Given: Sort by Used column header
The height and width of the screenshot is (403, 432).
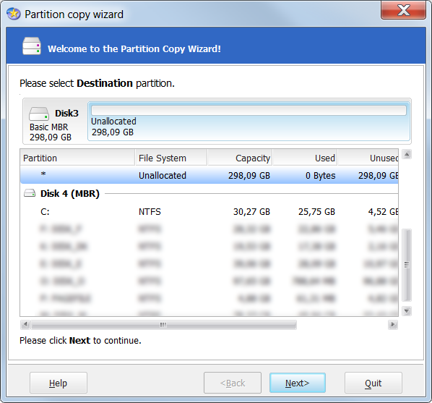Looking at the screenshot, I should [x=305, y=158].
